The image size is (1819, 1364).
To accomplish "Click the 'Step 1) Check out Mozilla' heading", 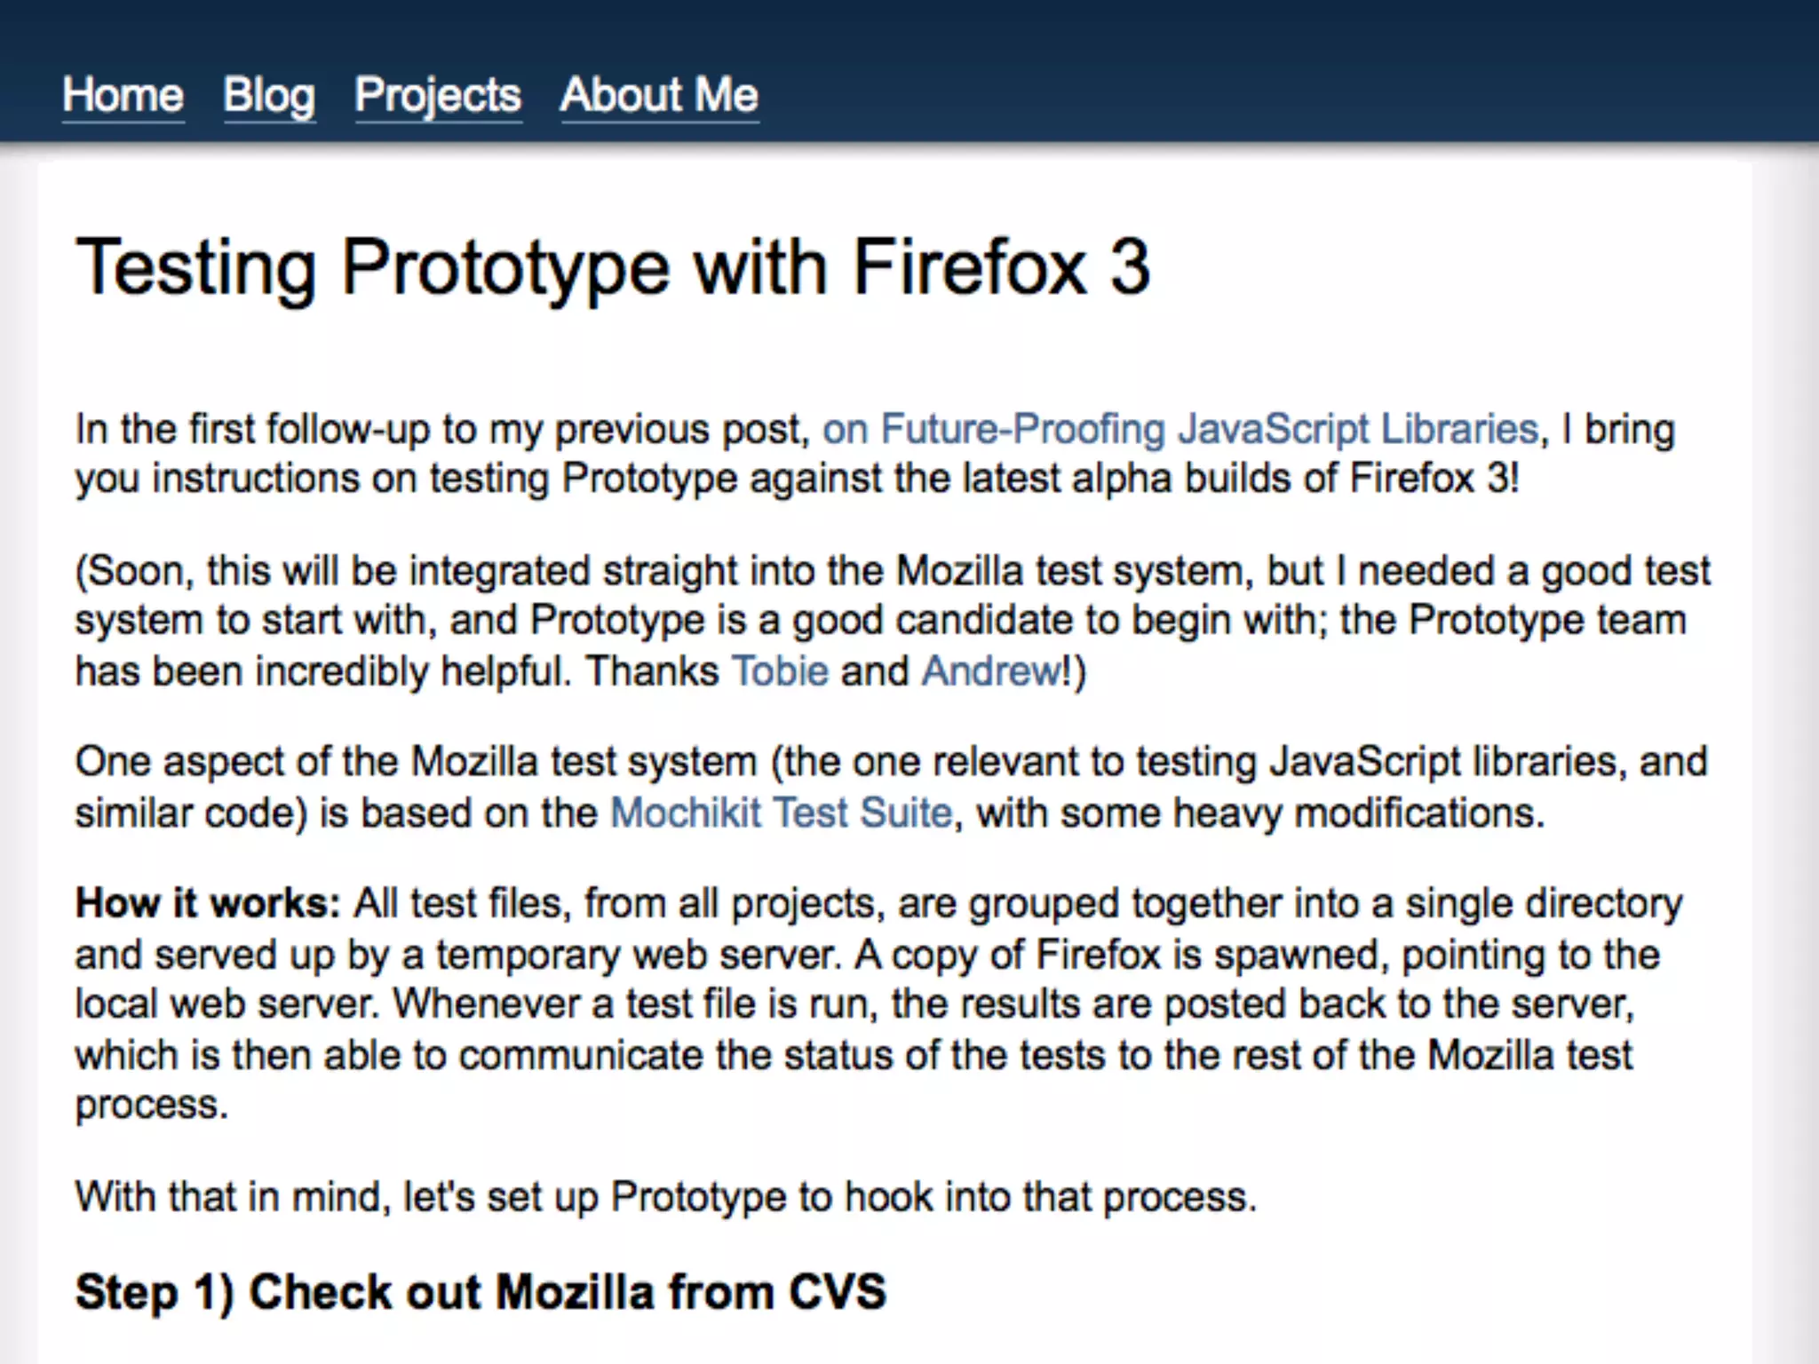I will (481, 1292).
